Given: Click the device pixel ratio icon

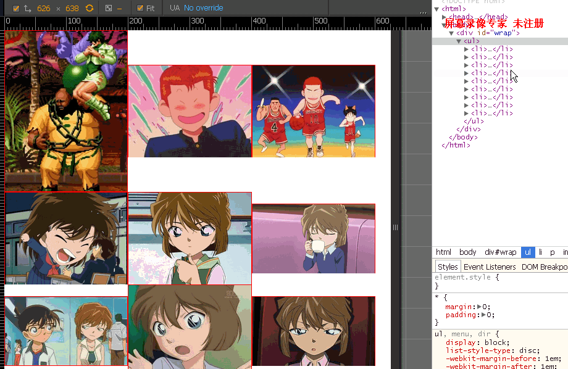Looking at the screenshot, I should point(108,8).
